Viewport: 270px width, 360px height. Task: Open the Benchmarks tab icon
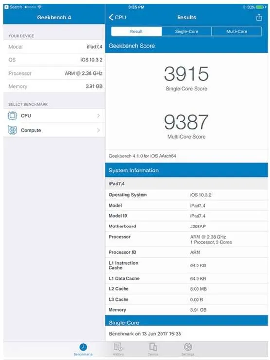point(83,347)
